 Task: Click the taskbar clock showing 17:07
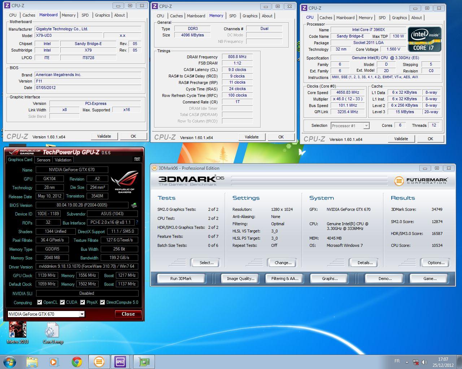[443, 362]
